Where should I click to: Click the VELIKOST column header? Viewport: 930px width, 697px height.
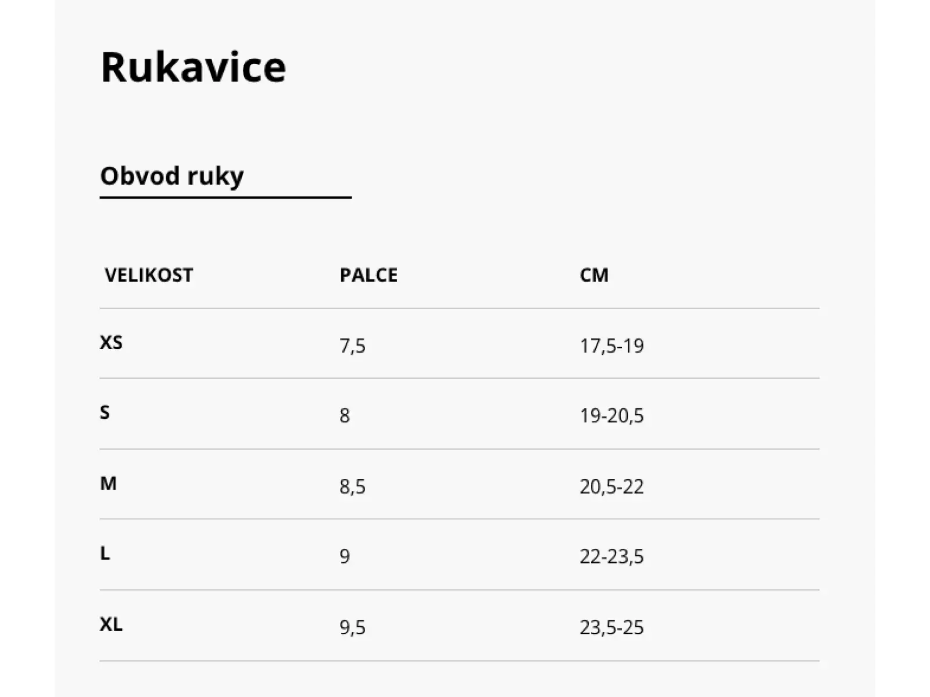149,275
